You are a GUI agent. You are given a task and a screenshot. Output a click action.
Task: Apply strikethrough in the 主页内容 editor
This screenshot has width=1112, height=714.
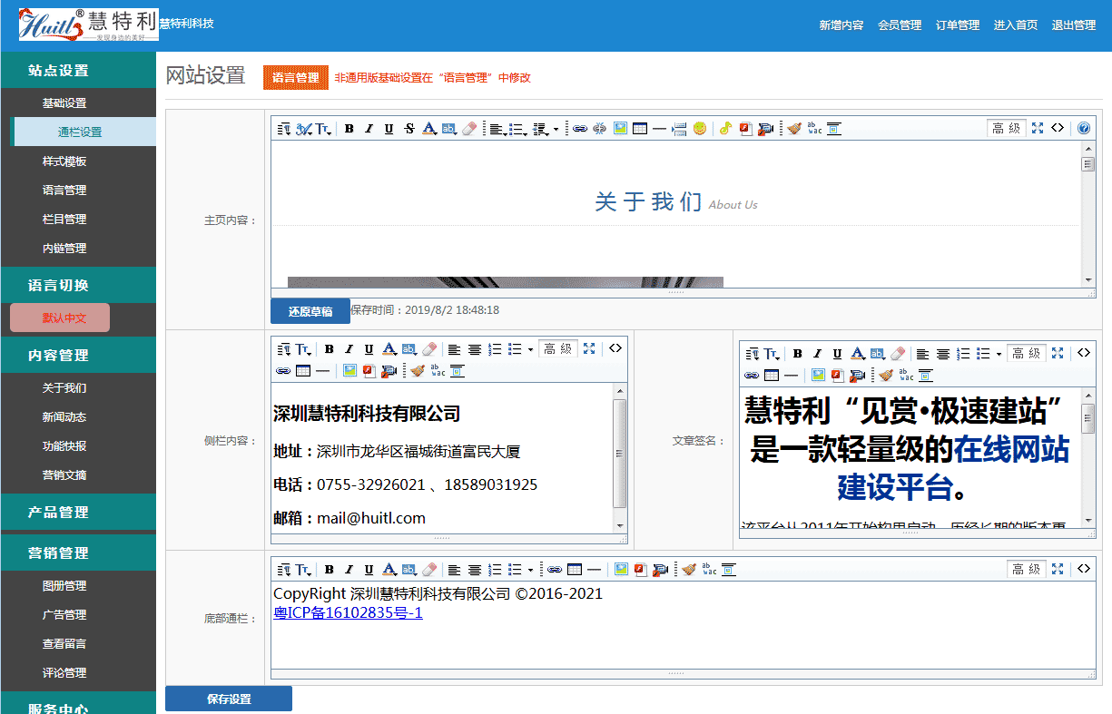(x=409, y=129)
